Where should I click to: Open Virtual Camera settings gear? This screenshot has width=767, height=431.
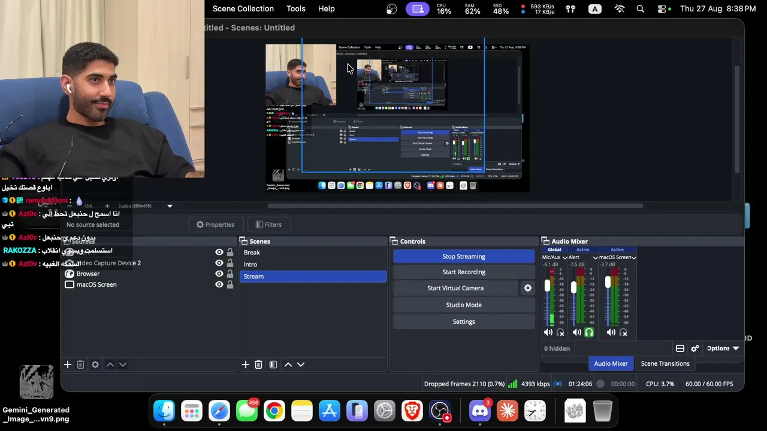(x=528, y=288)
